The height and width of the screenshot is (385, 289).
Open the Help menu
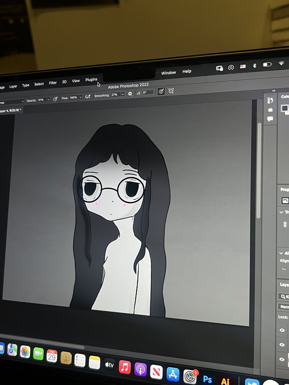187,71
